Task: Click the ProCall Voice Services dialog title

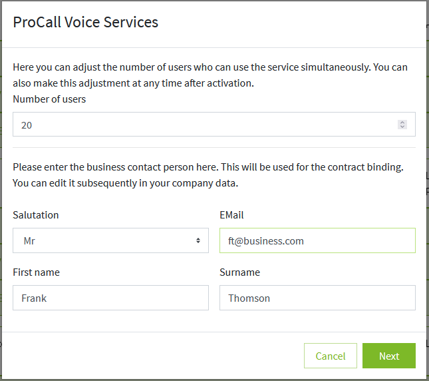Action: 86,22
